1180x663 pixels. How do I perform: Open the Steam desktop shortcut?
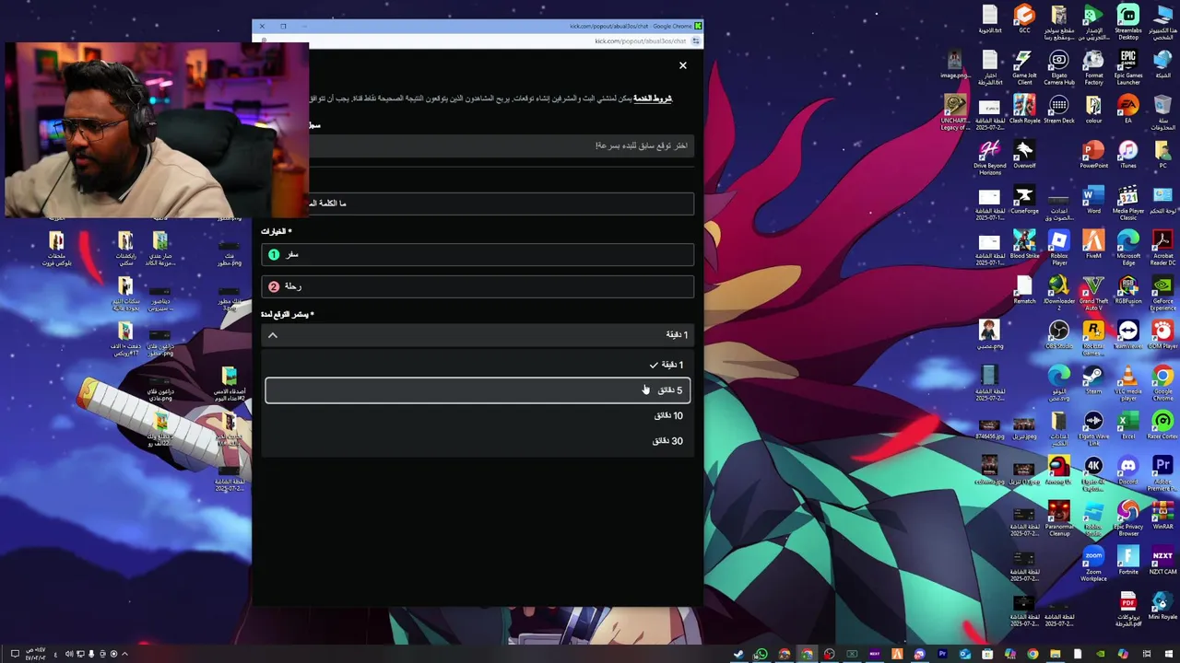pos(1093,379)
